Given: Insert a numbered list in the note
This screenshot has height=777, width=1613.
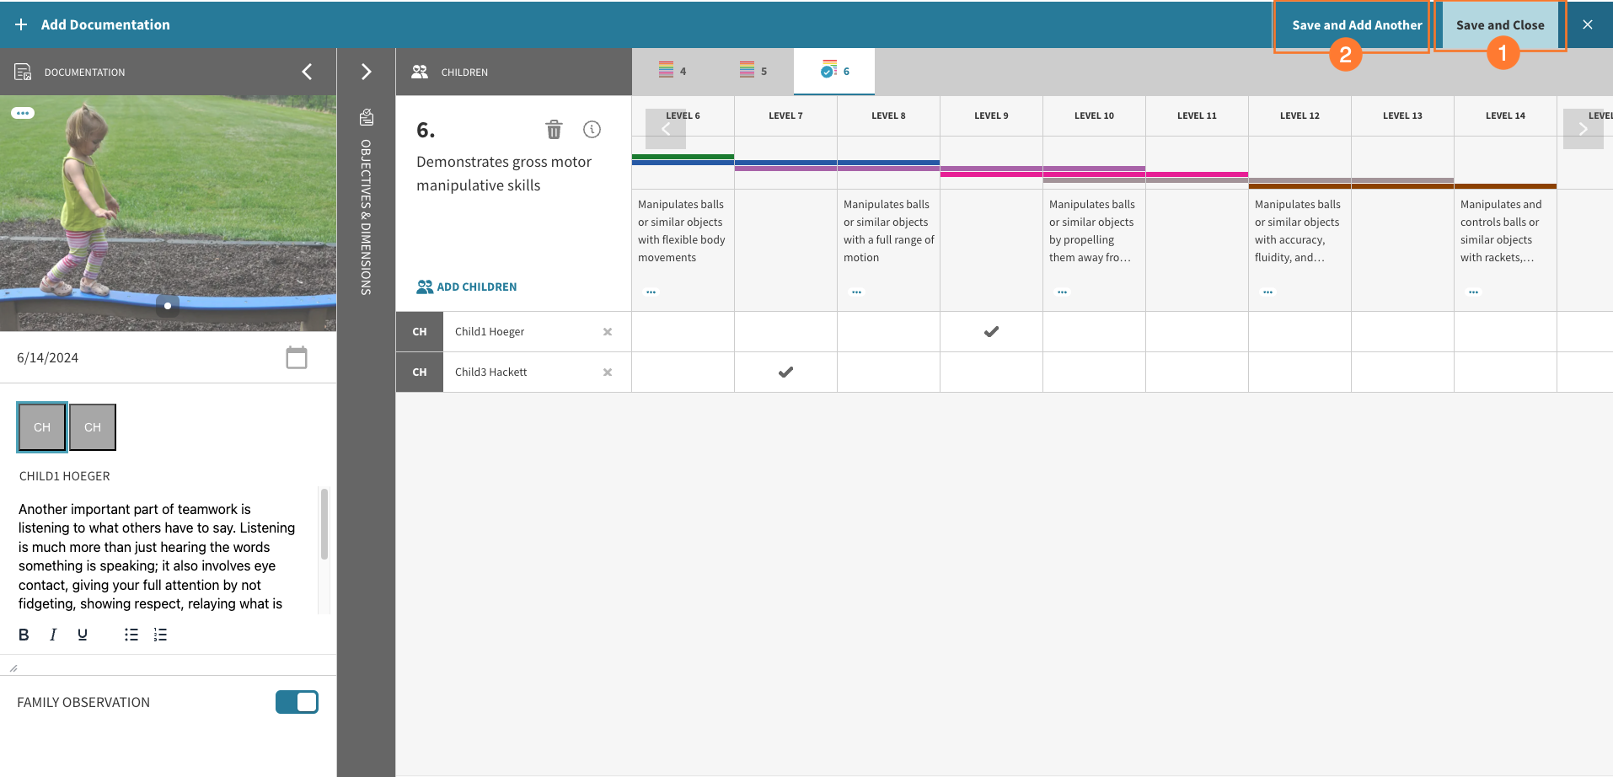Looking at the screenshot, I should pos(160,634).
